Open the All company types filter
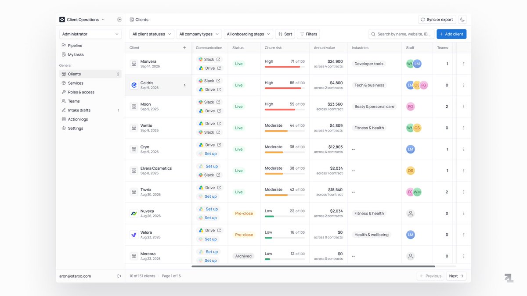 [x=199, y=34]
